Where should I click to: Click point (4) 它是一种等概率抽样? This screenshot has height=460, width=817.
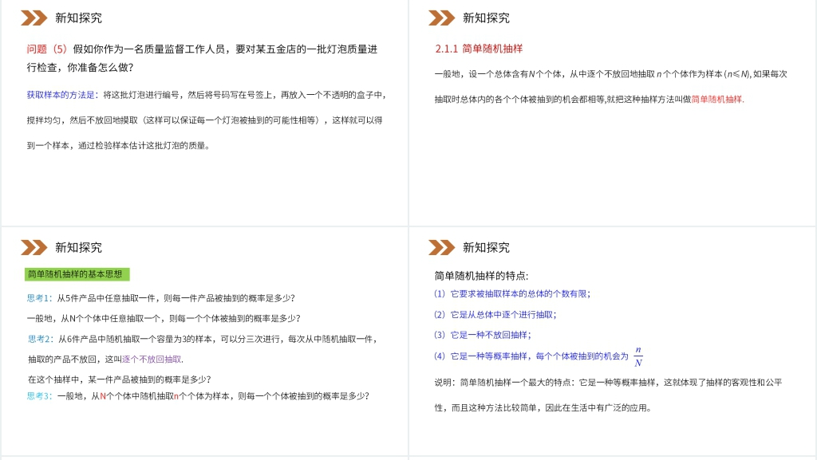click(x=531, y=356)
